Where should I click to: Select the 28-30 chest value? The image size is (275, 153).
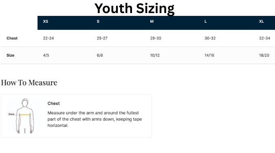(x=156, y=38)
